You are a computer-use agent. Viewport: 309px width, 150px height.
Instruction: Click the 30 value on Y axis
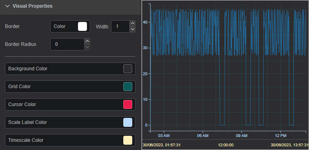[145, 48]
